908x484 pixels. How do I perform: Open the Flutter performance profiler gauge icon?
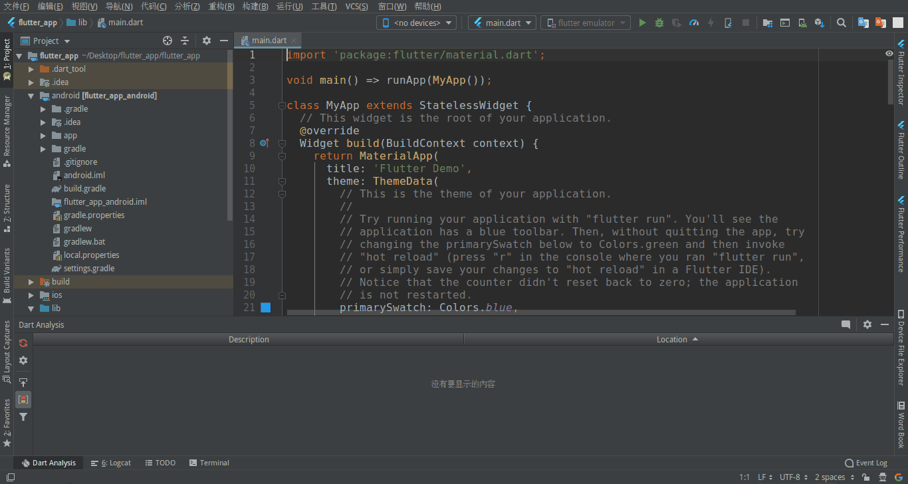pyautogui.click(x=694, y=23)
